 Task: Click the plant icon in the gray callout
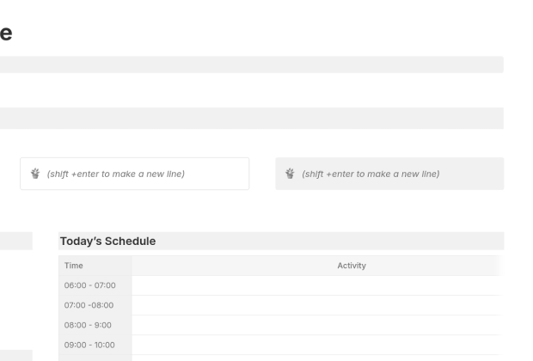pyautogui.click(x=291, y=174)
